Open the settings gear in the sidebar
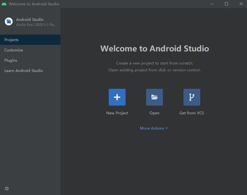Screen dimensions: 247x195 [7, 189]
